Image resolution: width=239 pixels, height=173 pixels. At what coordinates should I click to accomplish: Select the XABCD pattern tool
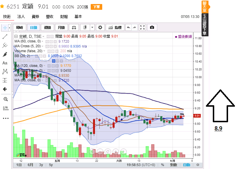click(5, 72)
